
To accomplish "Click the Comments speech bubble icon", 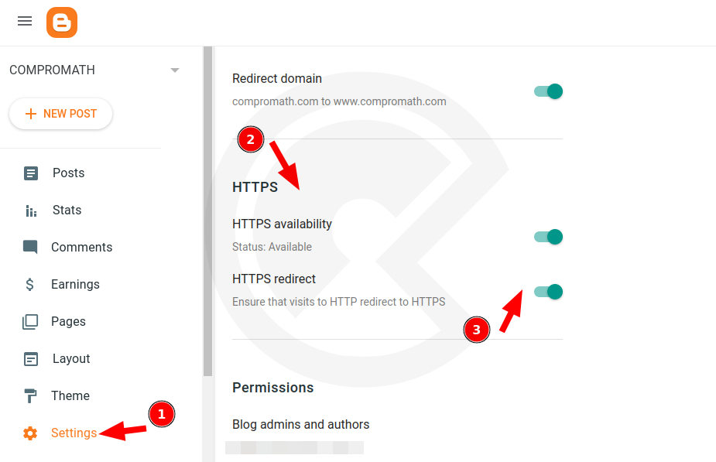I will click(x=30, y=247).
